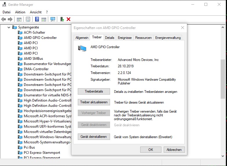Select Microsoft virtueller Datenträger entry
This screenshot has height=166, width=227.
coord(47,132)
